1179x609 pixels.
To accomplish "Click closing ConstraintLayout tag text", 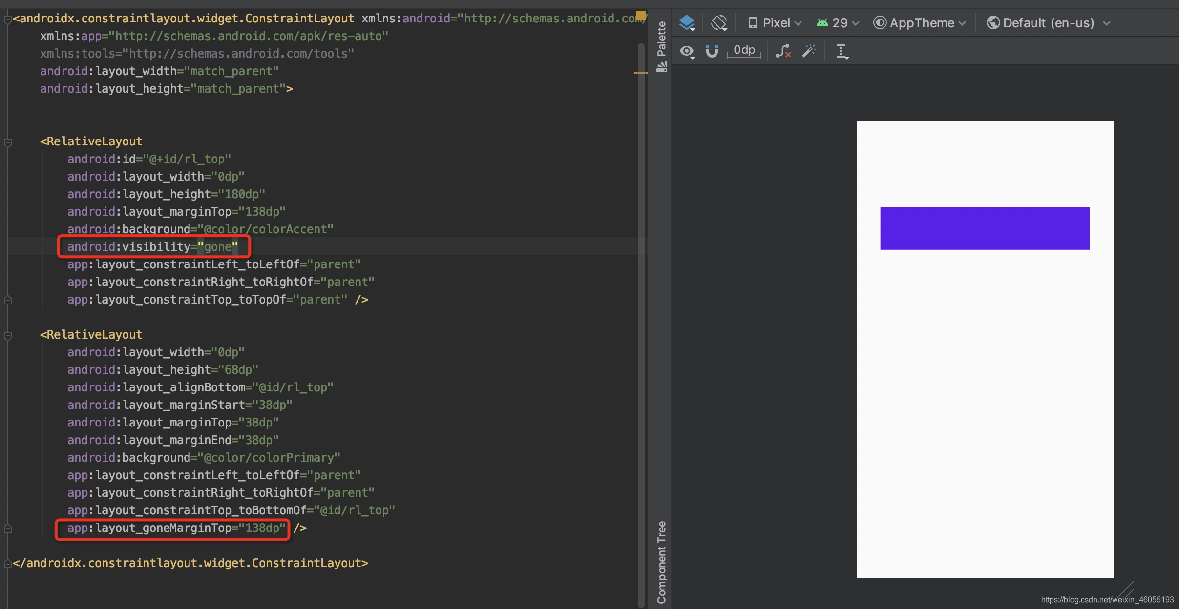I will (x=190, y=563).
